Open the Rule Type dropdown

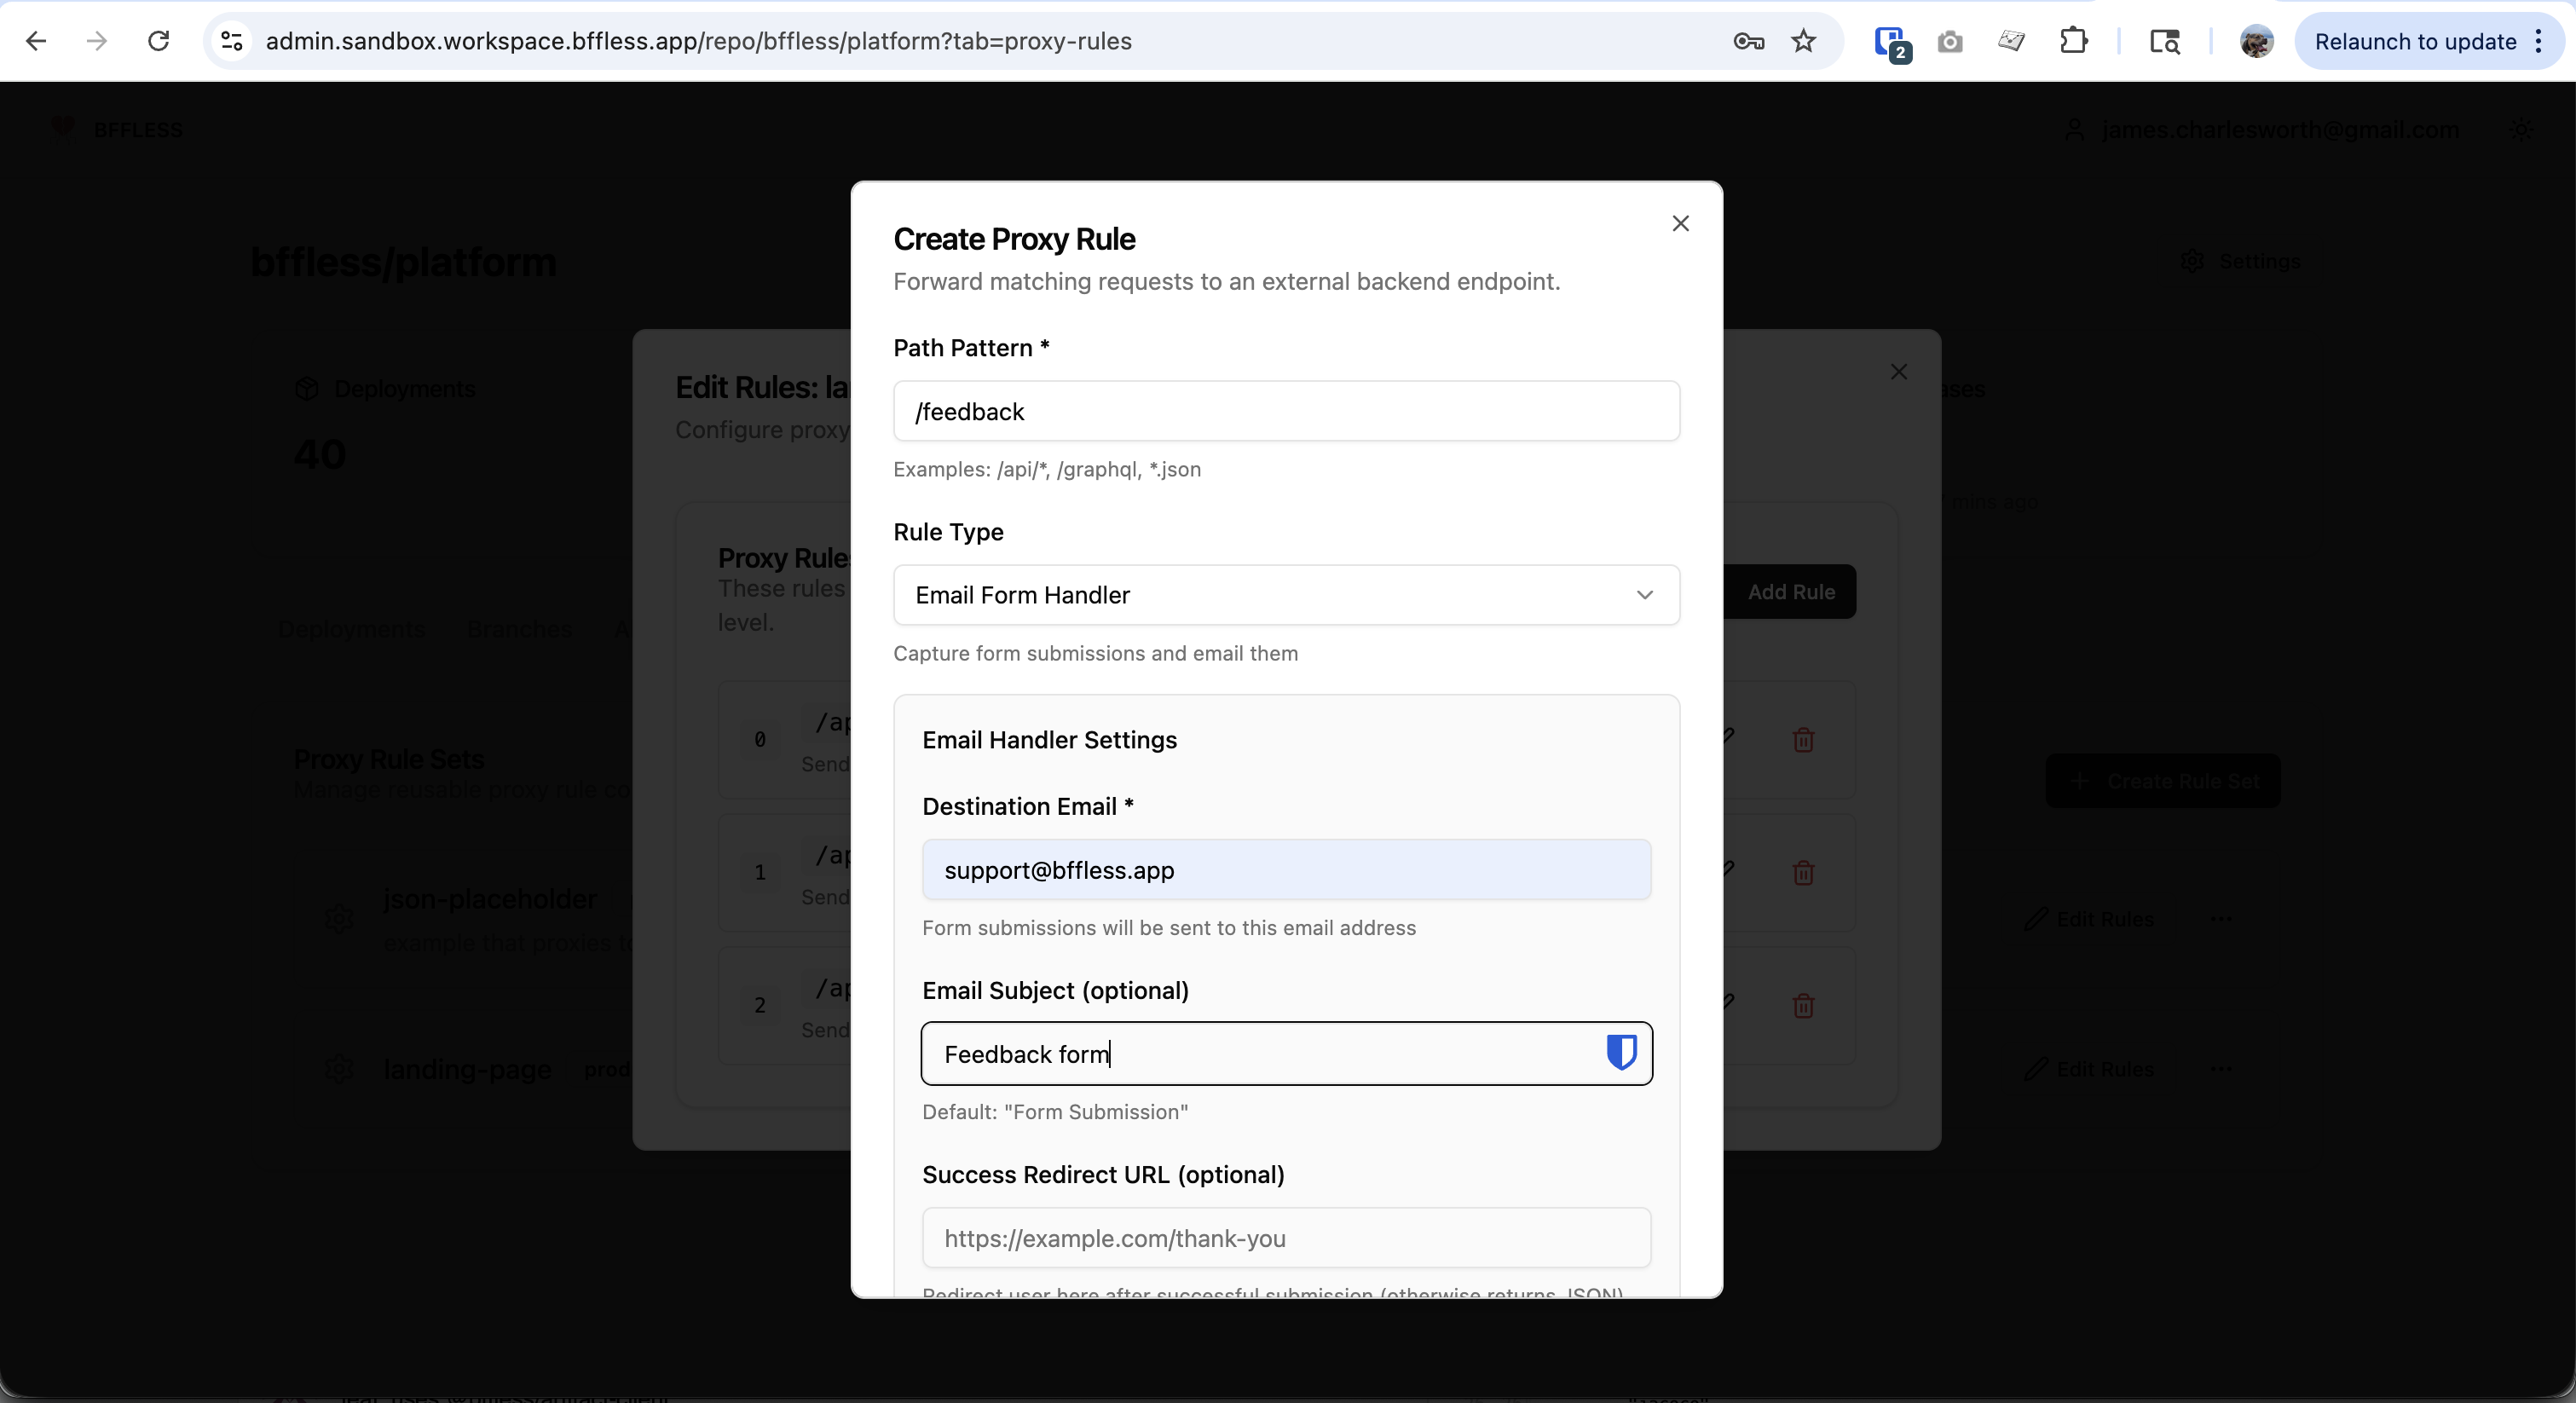(1285, 595)
